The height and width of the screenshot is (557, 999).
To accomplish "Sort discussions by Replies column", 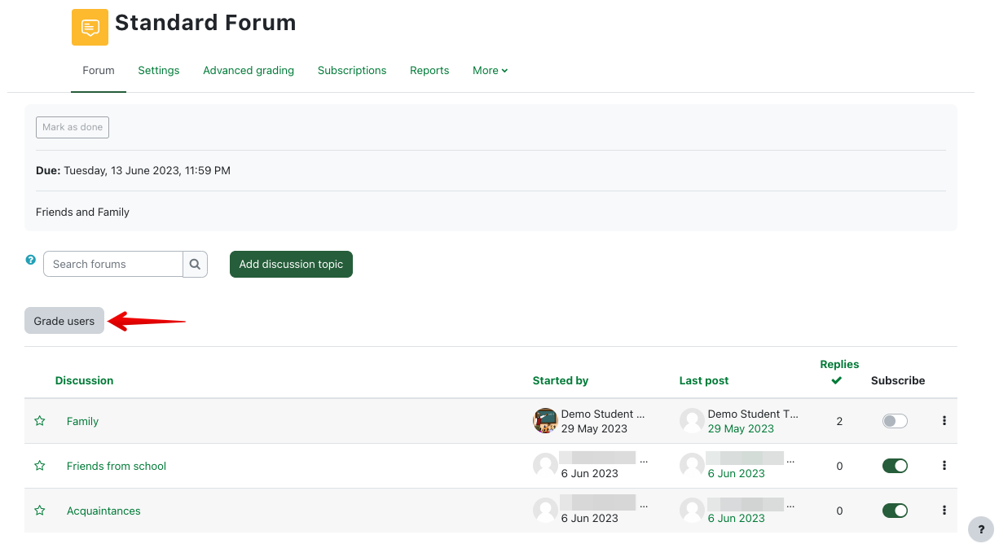I will (839, 365).
